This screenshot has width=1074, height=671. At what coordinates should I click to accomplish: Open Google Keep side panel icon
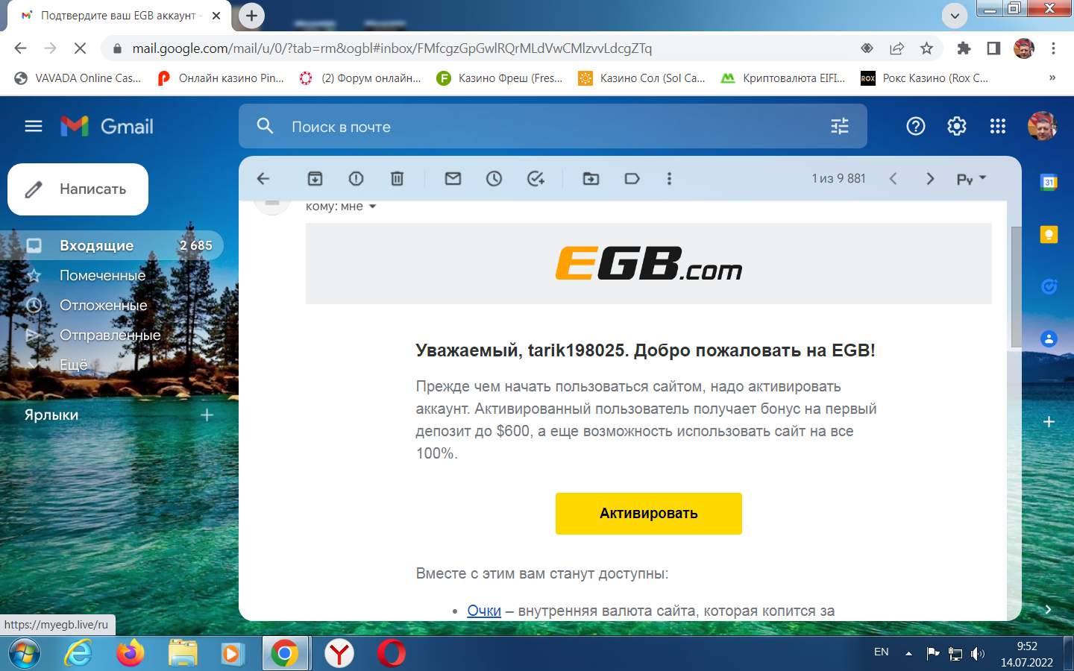(x=1049, y=235)
